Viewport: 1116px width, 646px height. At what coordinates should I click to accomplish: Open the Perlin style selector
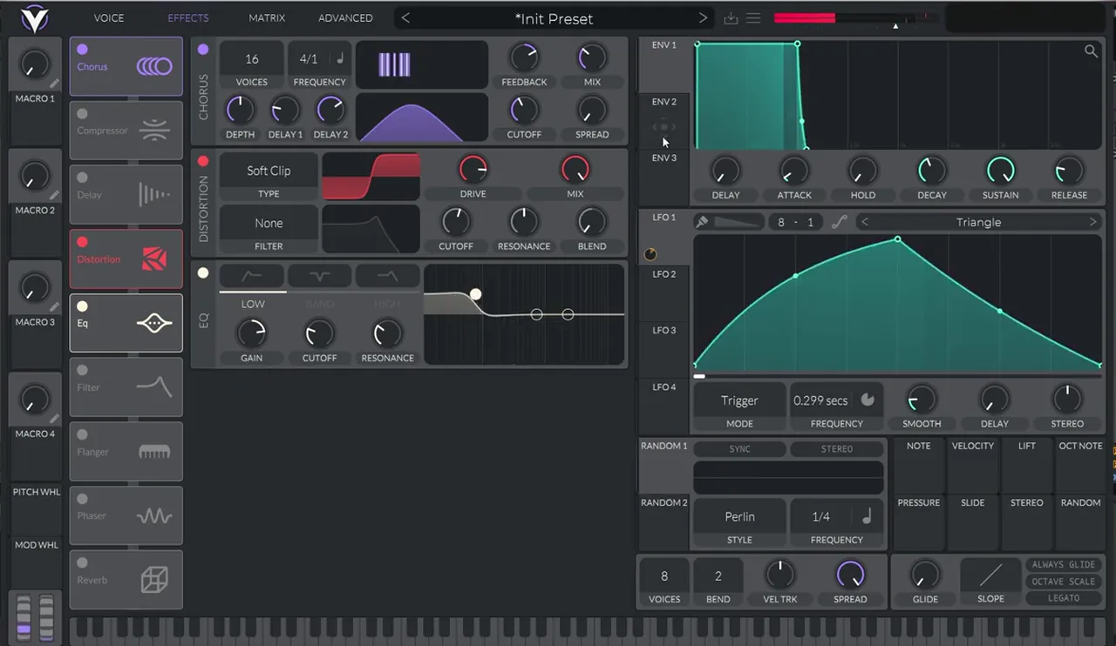(739, 516)
